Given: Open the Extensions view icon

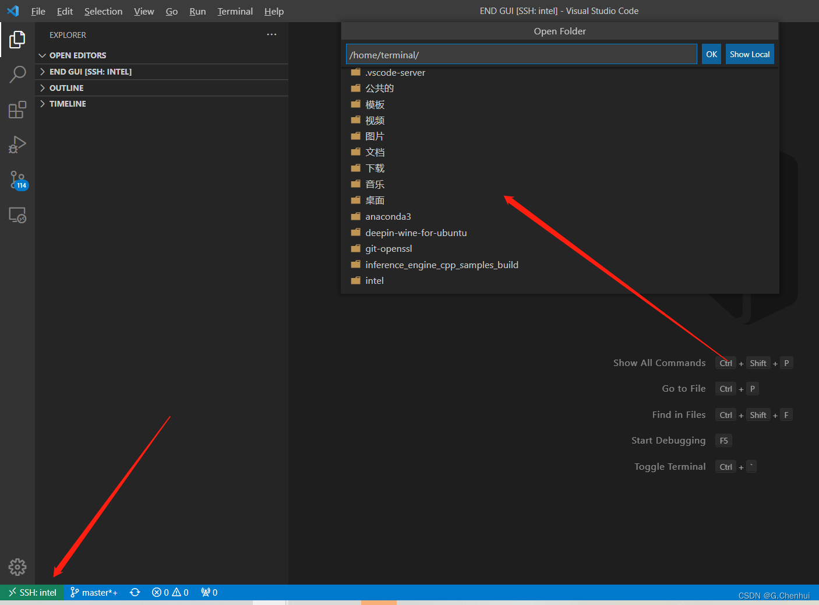Looking at the screenshot, I should pyautogui.click(x=17, y=110).
